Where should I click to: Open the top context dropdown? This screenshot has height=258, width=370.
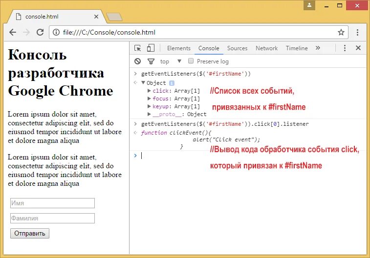[x=171, y=61]
